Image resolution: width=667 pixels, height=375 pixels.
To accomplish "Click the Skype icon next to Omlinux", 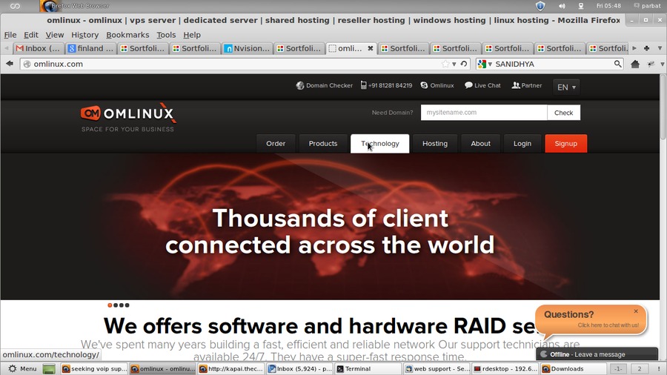I will coord(424,85).
